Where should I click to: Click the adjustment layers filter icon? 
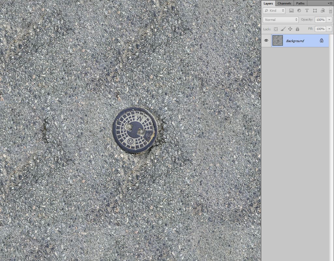click(x=299, y=11)
